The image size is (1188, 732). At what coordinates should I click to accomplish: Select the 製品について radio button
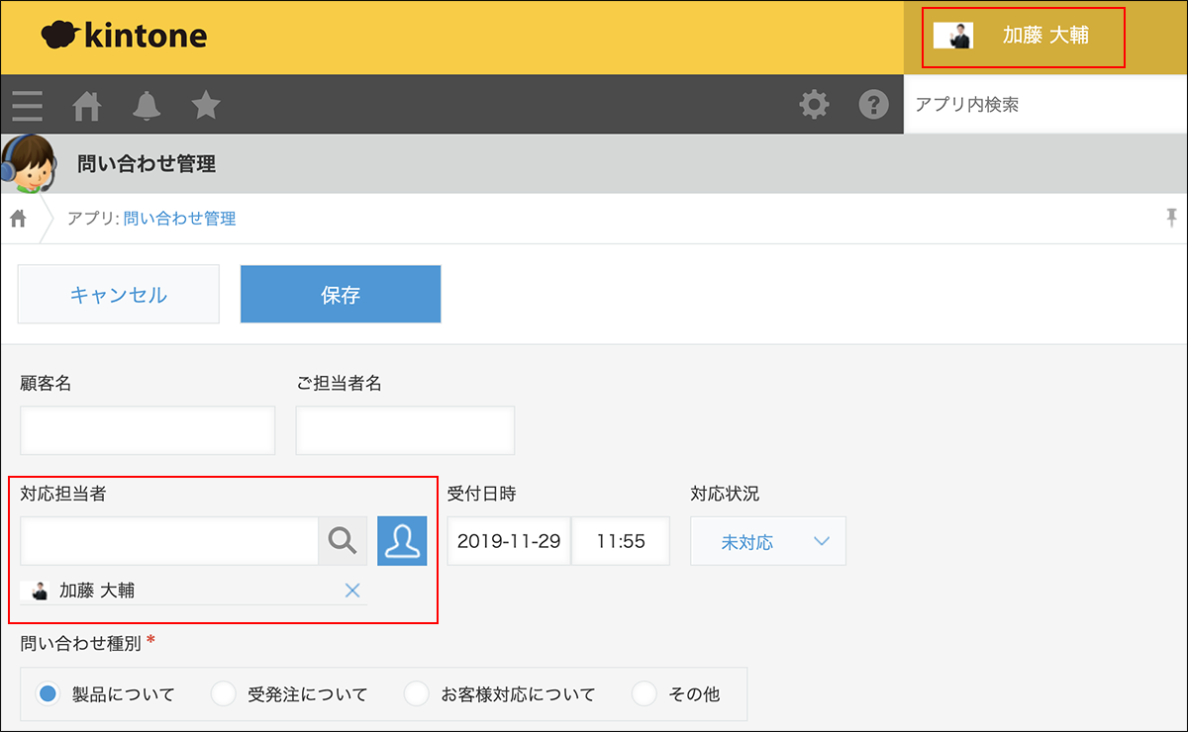49,694
